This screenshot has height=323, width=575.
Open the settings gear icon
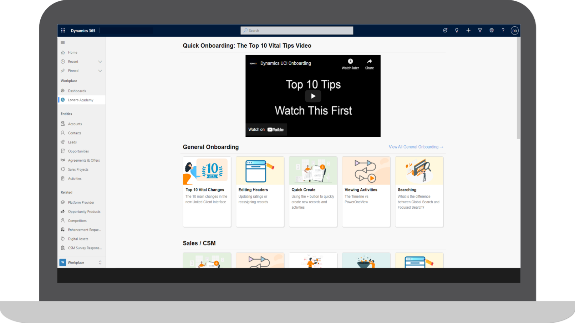click(492, 31)
